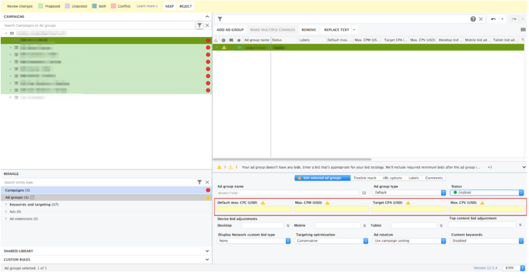Image resolution: width=529 pixels, height=278 pixels.
Task: Undo the last change with the curved arrow
Action: click(493, 19)
